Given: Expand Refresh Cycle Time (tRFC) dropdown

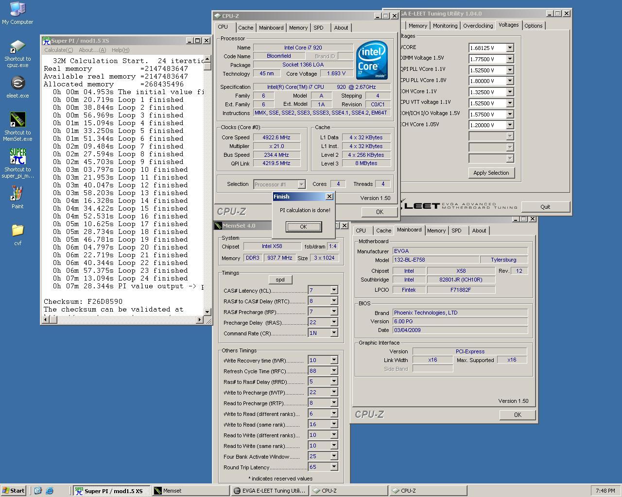Looking at the screenshot, I should [x=334, y=371].
